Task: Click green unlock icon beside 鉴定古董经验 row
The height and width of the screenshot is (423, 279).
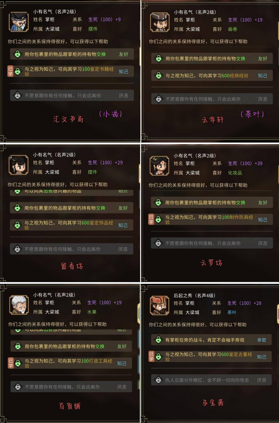Action: click(158, 357)
